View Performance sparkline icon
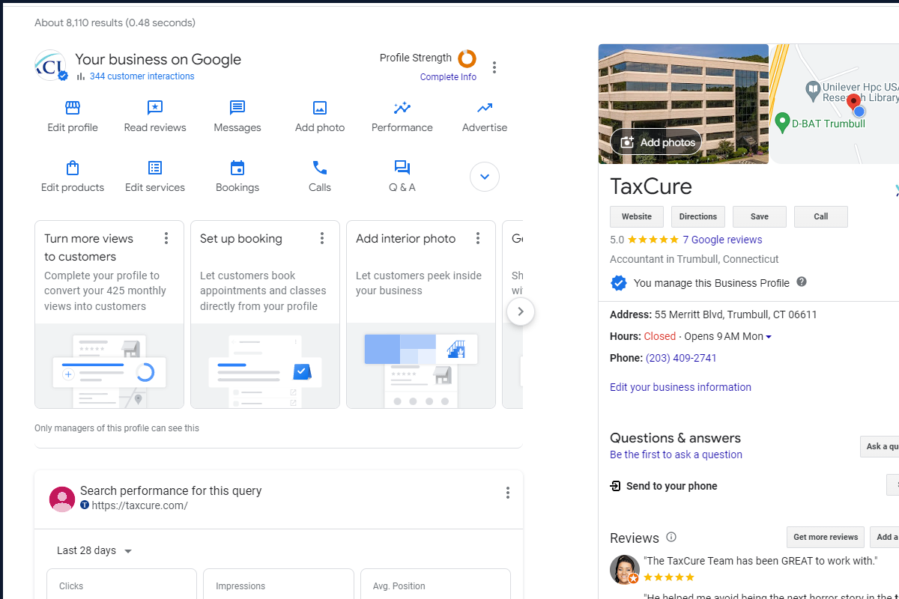Viewport: 899px width, 599px height. tap(402, 108)
